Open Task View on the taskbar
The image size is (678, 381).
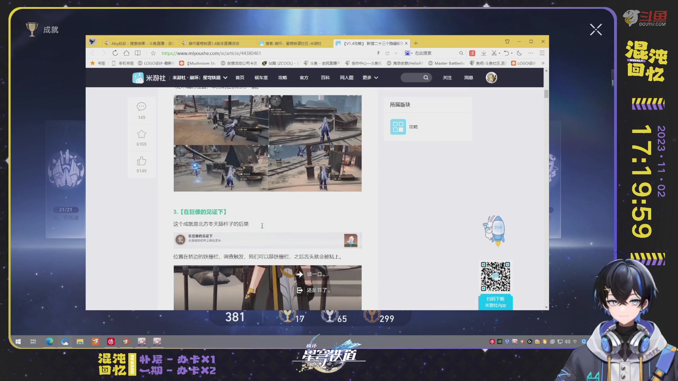pyautogui.click(x=33, y=341)
